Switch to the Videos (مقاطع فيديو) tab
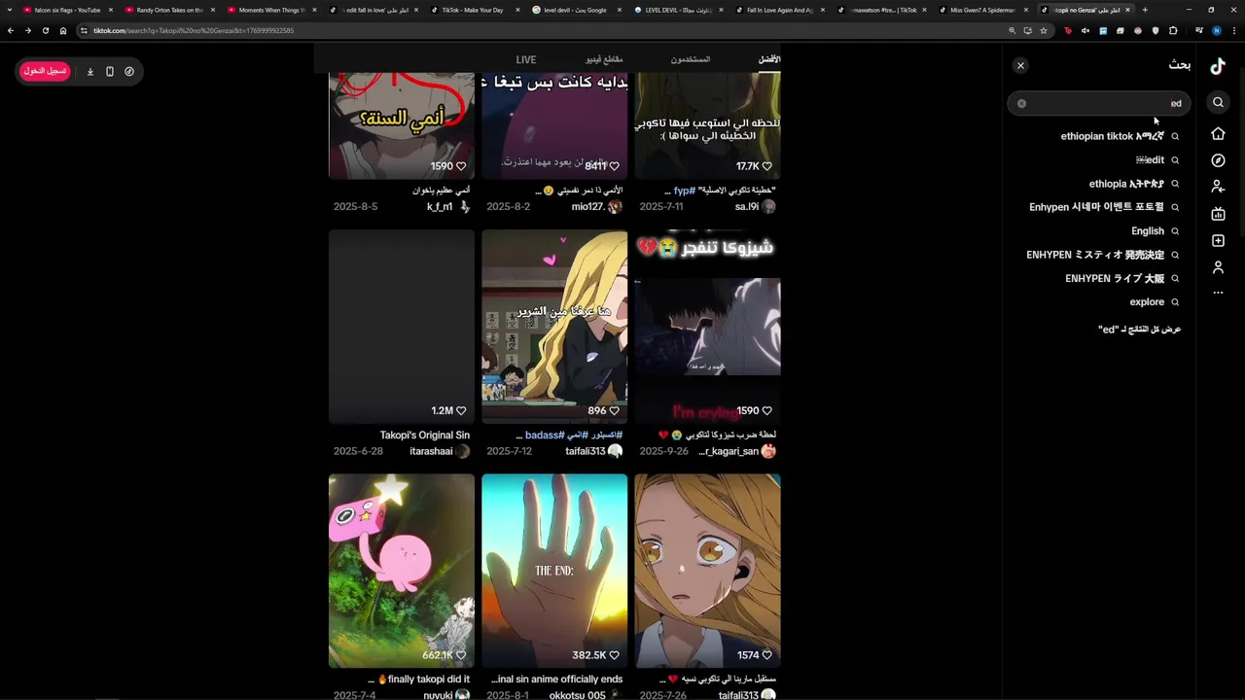The height and width of the screenshot is (700, 1245). point(604,59)
